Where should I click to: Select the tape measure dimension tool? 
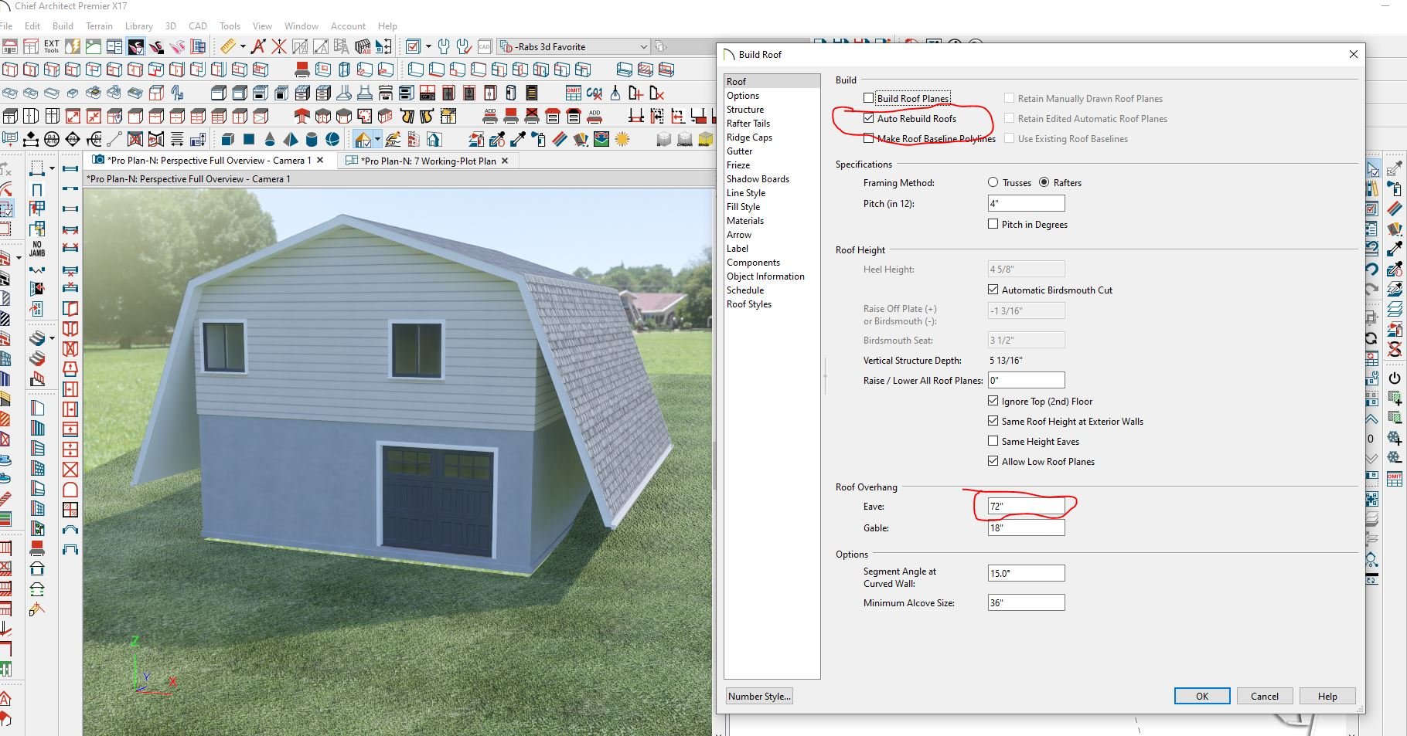(x=228, y=47)
